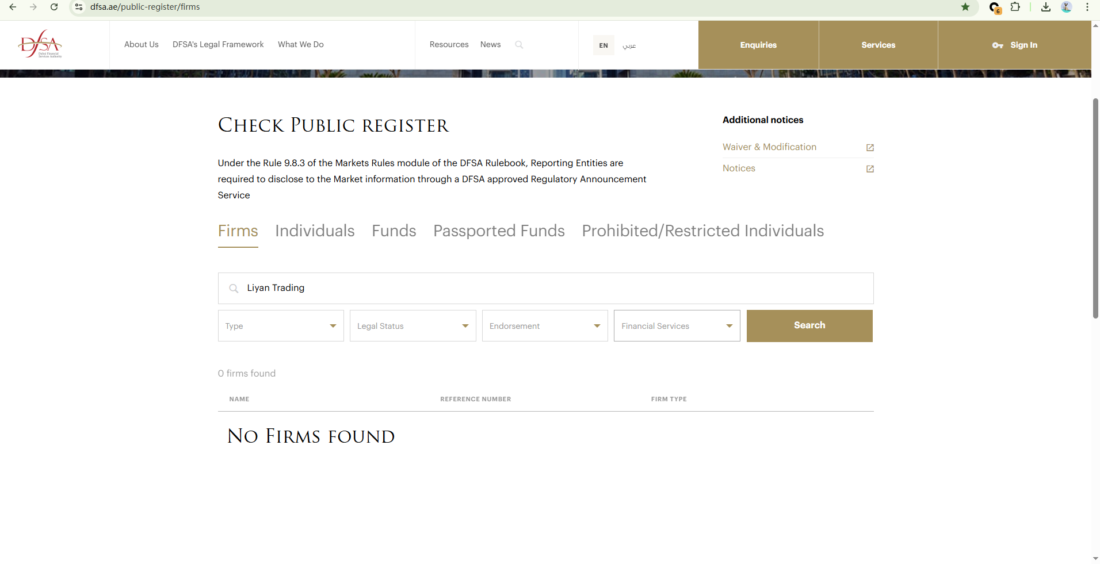Open the Waiver & Modification link

(x=769, y=147)
